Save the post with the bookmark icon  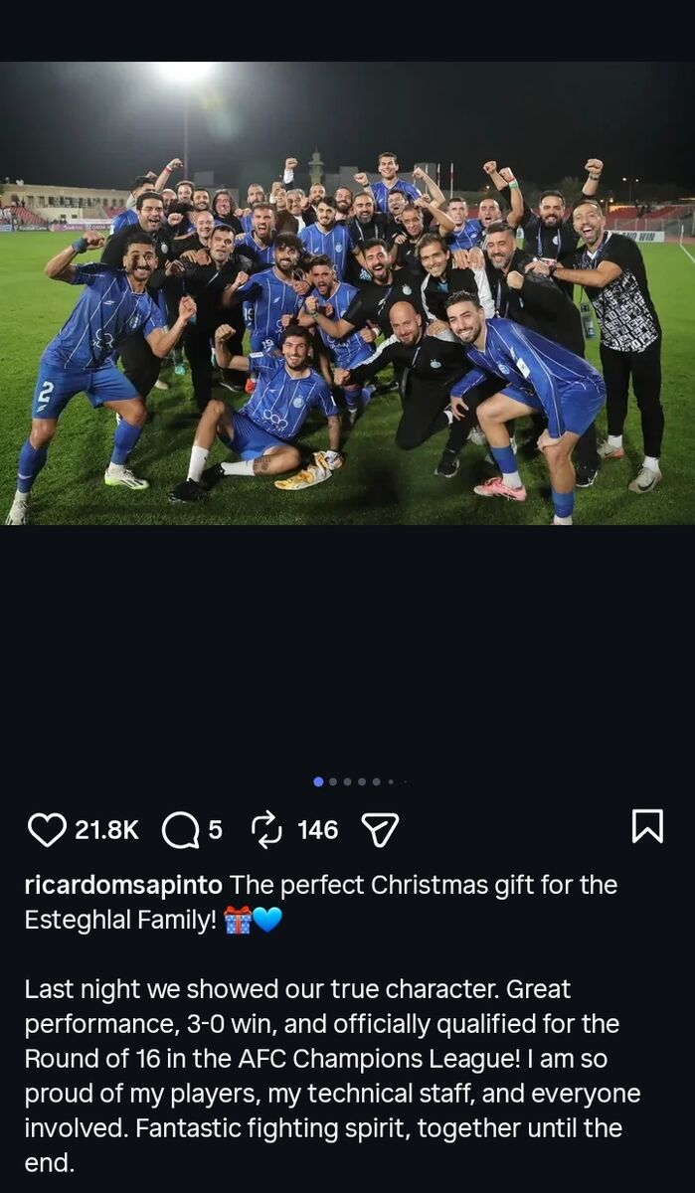[647, 826]
